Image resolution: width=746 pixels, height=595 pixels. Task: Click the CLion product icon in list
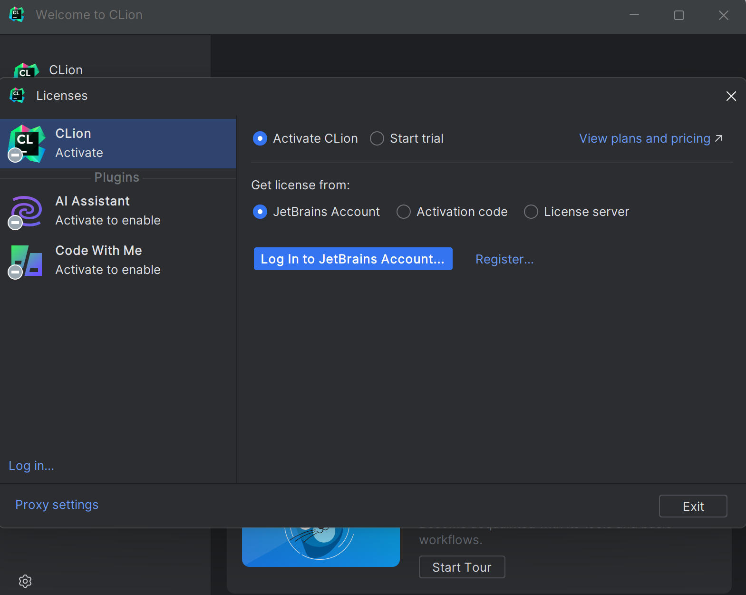pyautogui.click(x=27, y=143)
